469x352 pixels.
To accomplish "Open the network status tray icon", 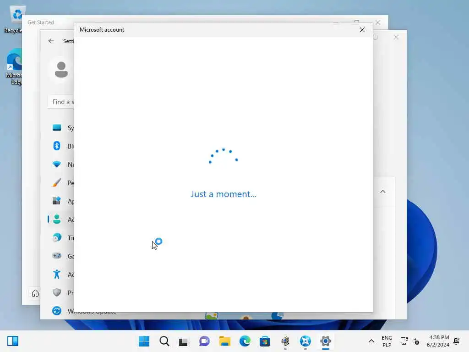I will pyautogui.click(x=404, y=341).
